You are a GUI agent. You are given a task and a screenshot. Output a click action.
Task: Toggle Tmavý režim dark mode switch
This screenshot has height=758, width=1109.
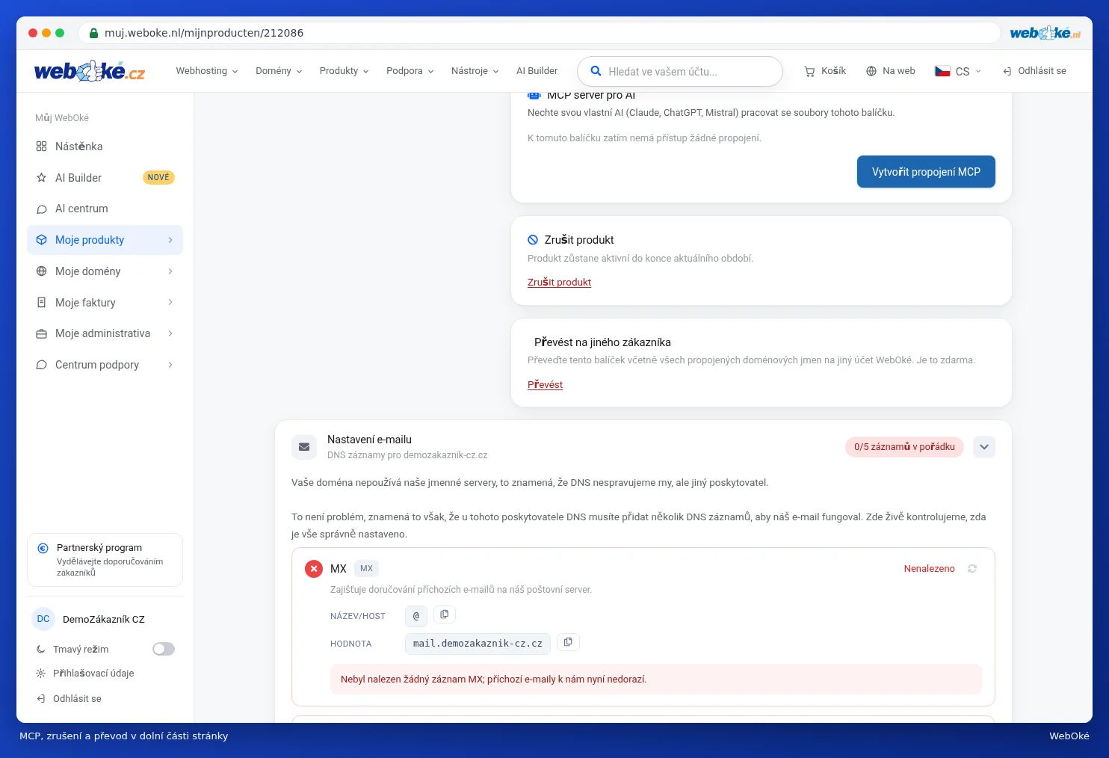click(164, 649)
